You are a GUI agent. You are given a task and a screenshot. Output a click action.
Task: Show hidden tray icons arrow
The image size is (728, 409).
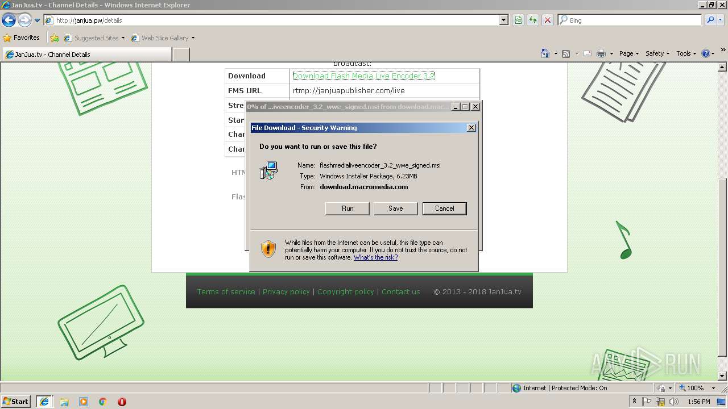point(634,402)
